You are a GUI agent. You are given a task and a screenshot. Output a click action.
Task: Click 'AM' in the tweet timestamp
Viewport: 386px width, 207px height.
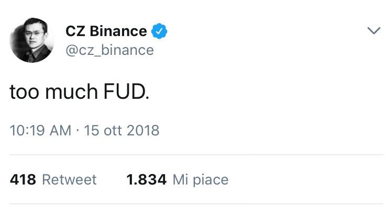(60, 130)
